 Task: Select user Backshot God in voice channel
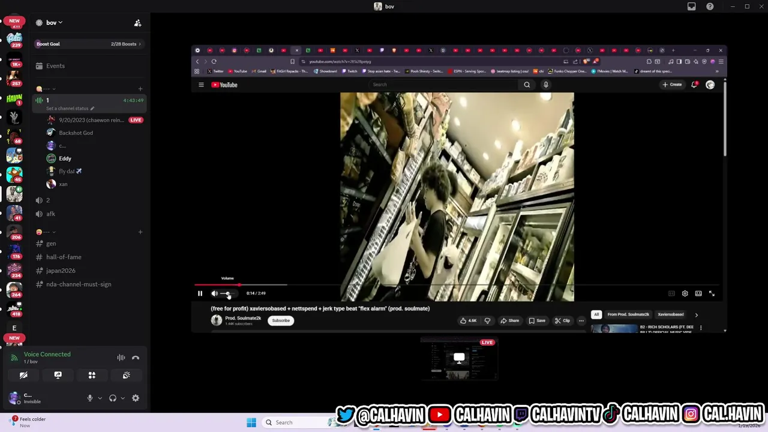point(76,133)
